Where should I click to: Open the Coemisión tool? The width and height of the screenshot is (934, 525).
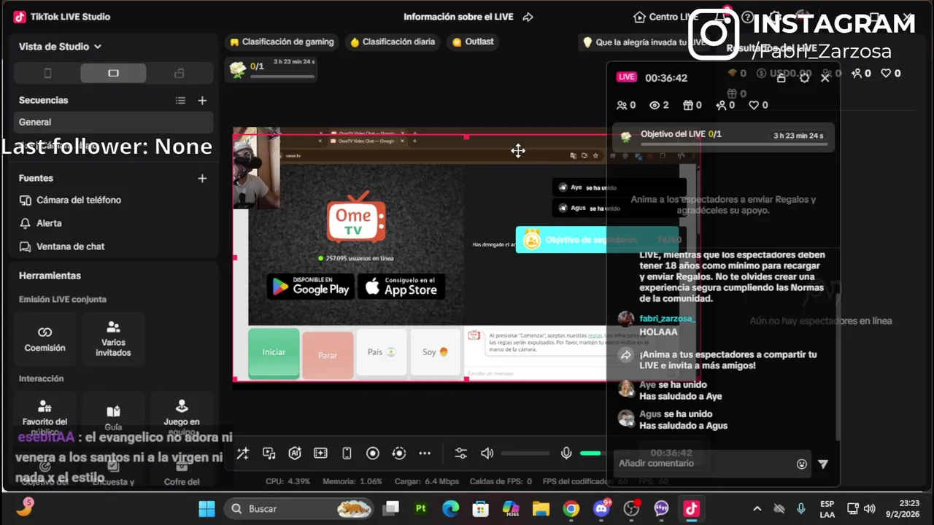(x=45, y=339)
